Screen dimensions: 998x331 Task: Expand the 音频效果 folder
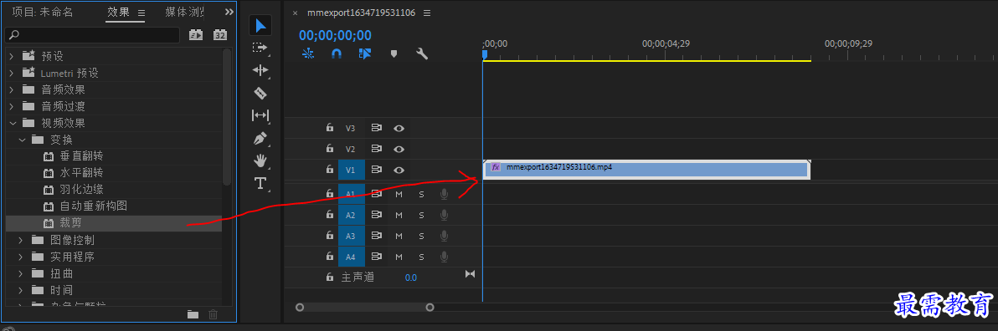pos(12,89)
